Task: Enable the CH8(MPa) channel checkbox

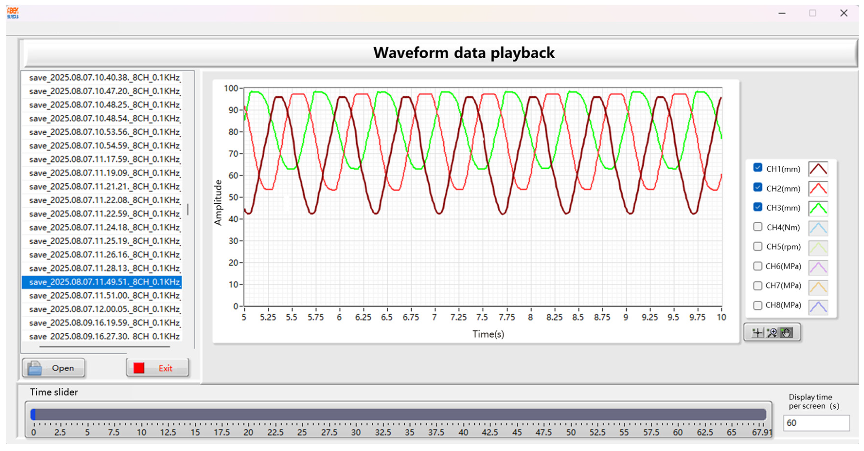Action: 758,305
